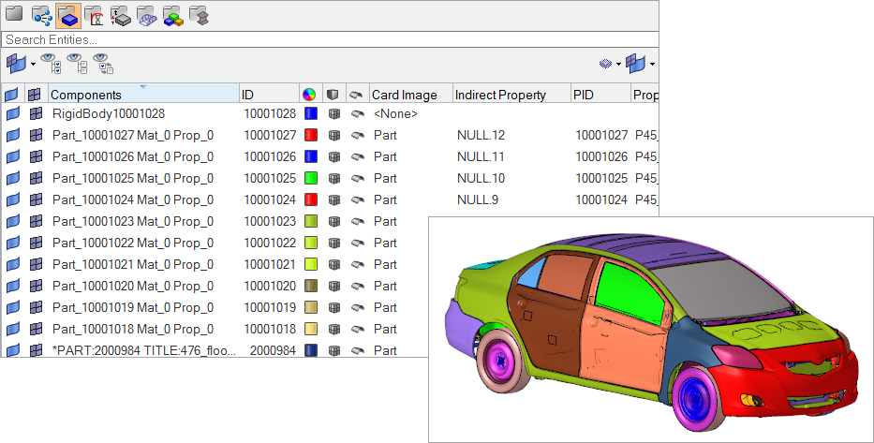Image resolution: width=874 pixels, height=443 pixels.
Task: Open the wireframe mesh view icon
Action: (146, 15)
